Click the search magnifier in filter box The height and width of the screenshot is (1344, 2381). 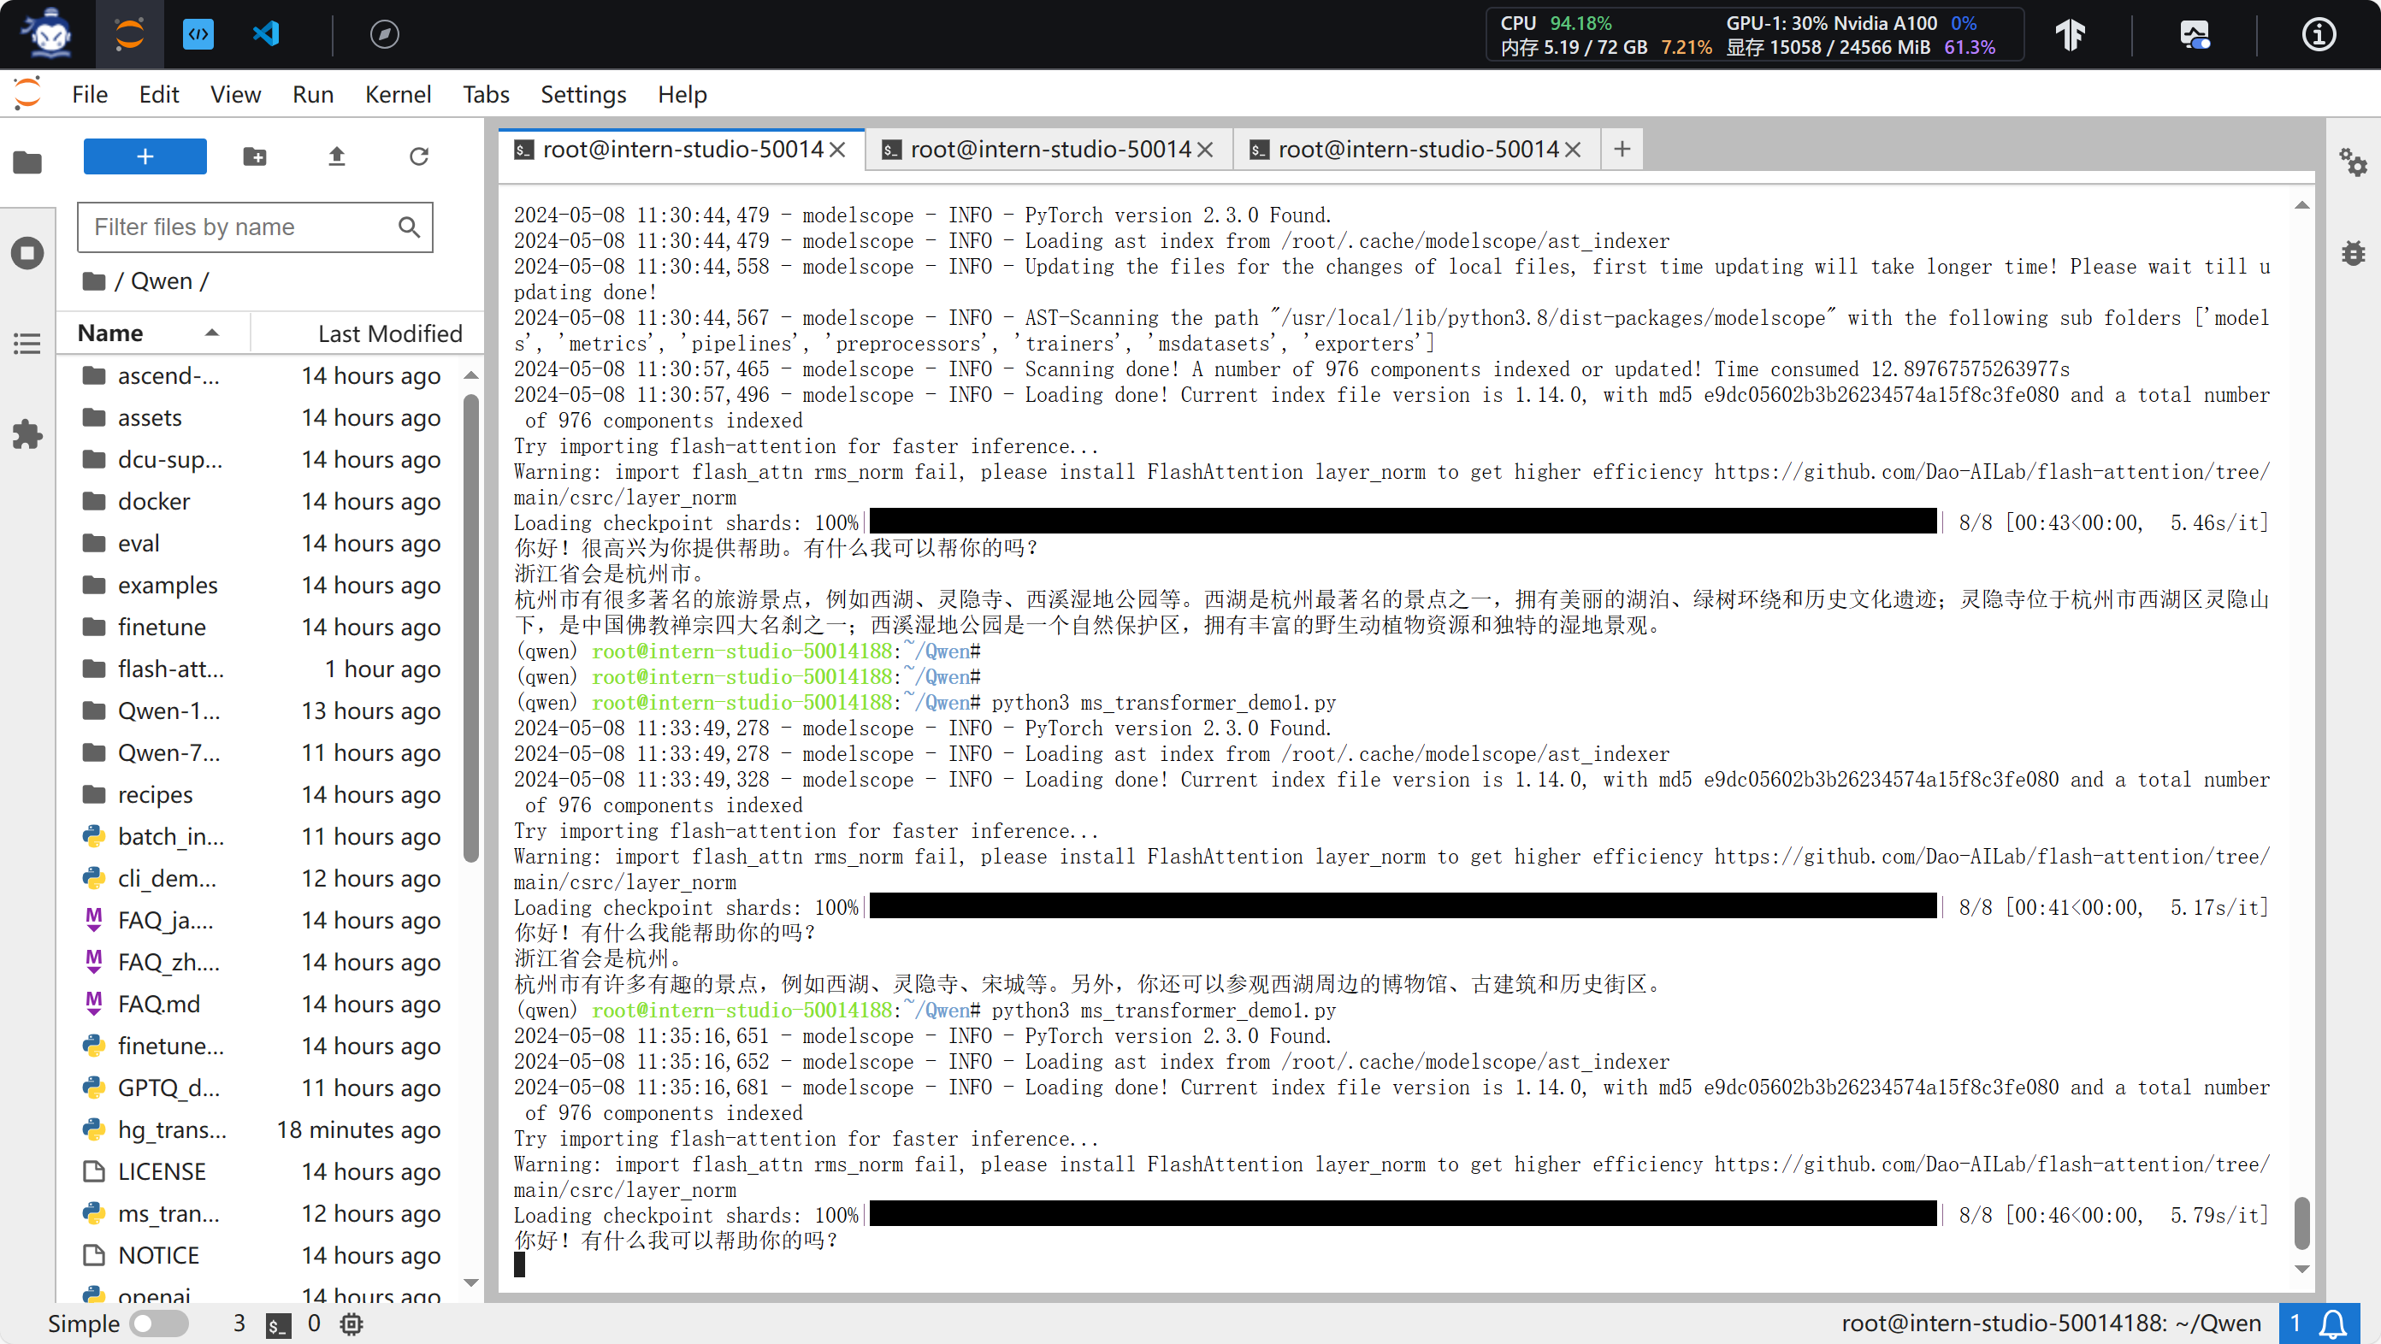pos(409,227)
